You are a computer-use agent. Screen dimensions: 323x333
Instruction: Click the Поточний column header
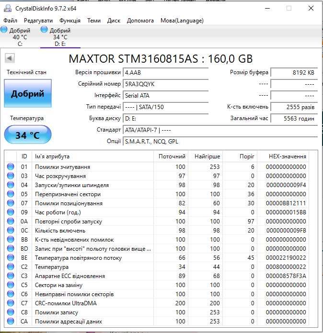(x=171, y=156)
